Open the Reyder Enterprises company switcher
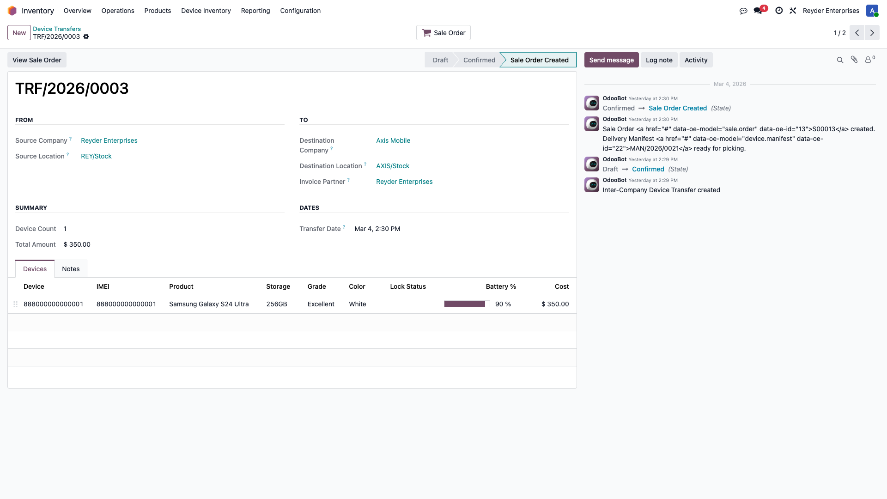 click(831, 11)
